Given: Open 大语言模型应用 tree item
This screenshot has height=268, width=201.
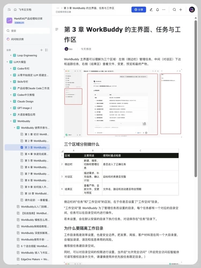Looking at the screenshot, I should [26, 115].
